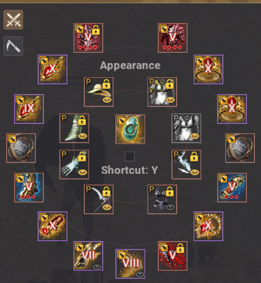Select the red chest armor marked V
Image resolution: width=261 pixels, height=283 pixels.
172,38
